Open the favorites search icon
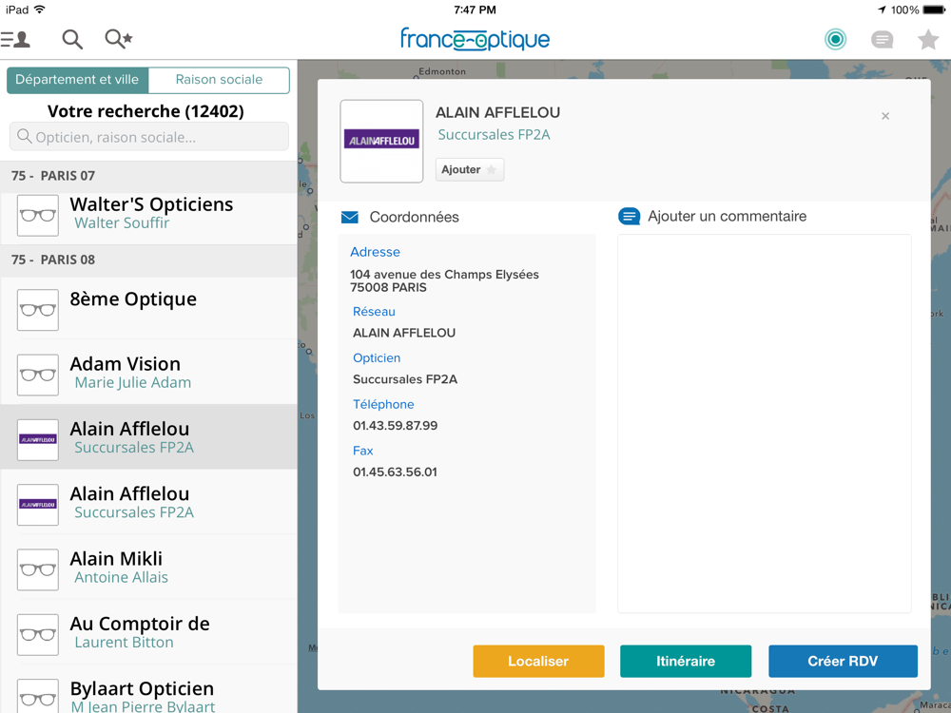 click(x=119, y=39)
